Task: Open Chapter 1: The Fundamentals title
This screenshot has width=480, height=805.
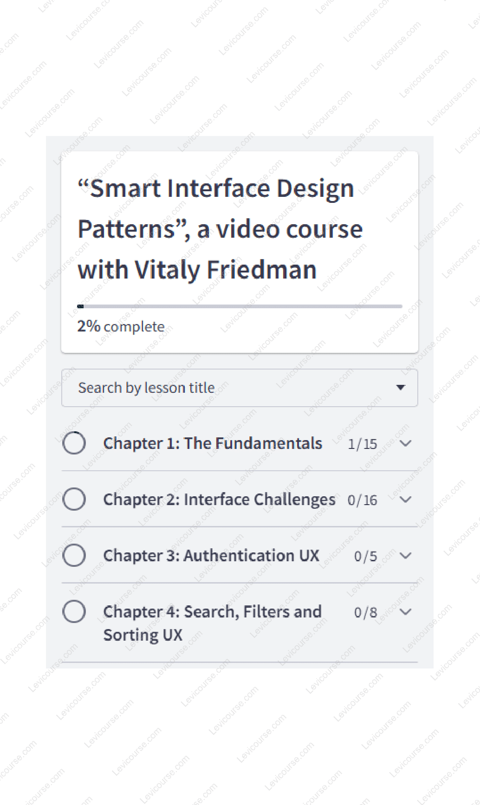Action: click(x=213, y=443)
